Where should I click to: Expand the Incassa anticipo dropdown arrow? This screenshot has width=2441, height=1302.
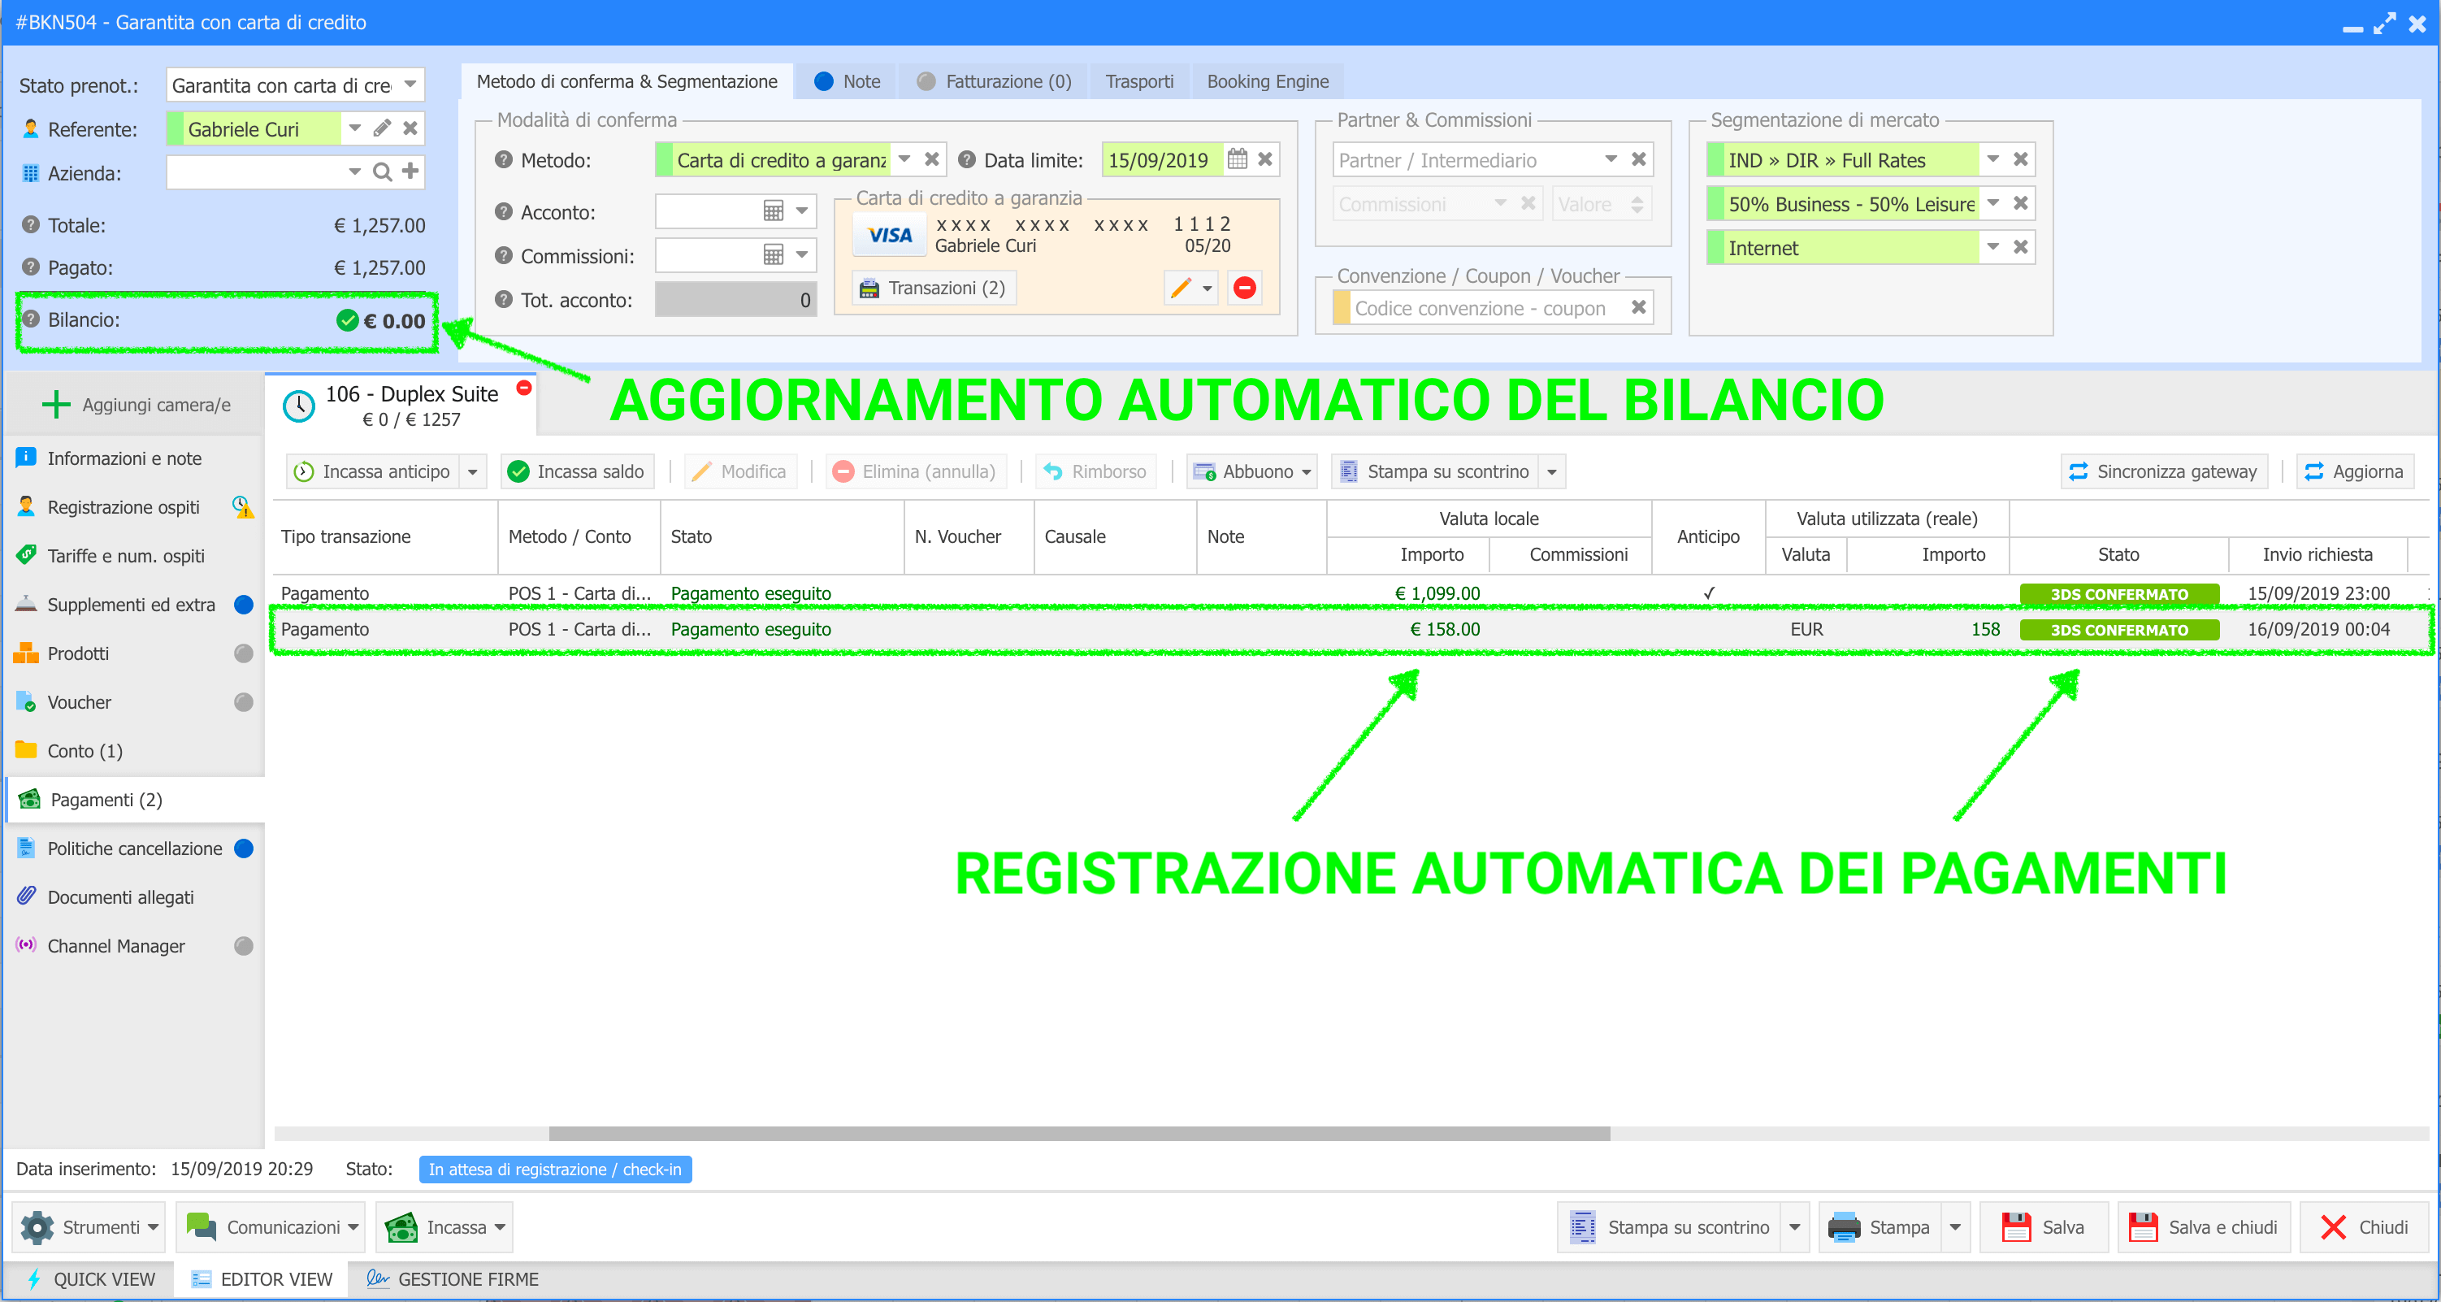pos(473,471)
